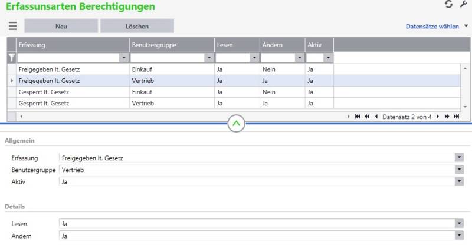Viewport: 472px width, 245px height.
Task: Open Benutzergruppe column filter dropdown
Action: 209,58
